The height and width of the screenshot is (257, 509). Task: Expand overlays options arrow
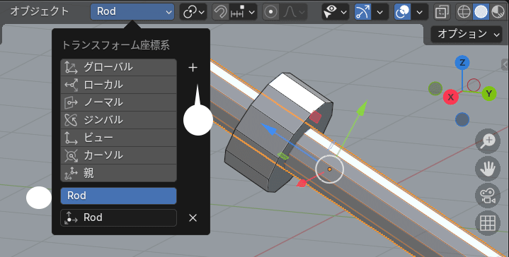click(x=419, y=12)
